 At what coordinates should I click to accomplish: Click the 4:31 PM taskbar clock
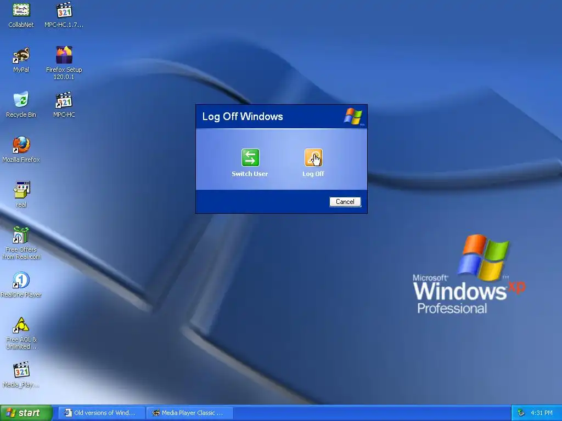(542, 413)
